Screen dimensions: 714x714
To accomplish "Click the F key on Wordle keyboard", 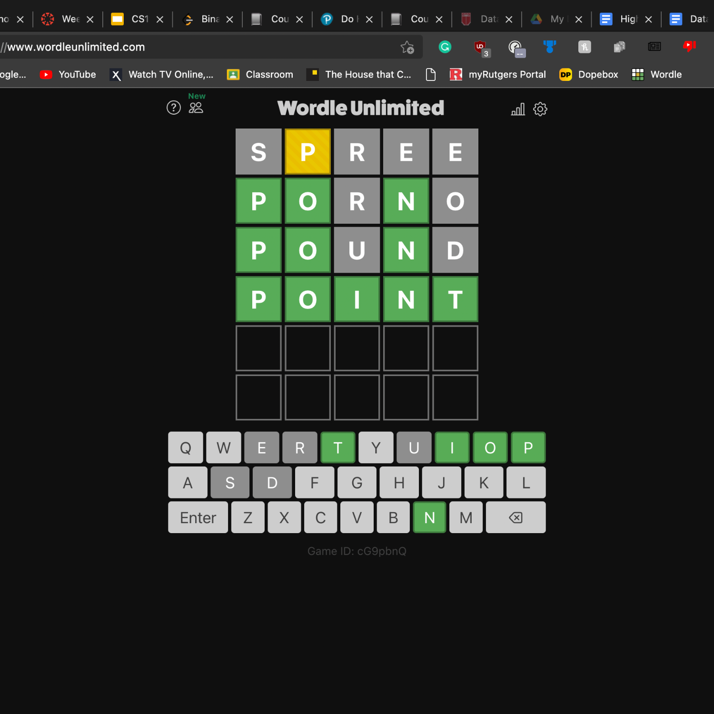I will coord(315,483).
